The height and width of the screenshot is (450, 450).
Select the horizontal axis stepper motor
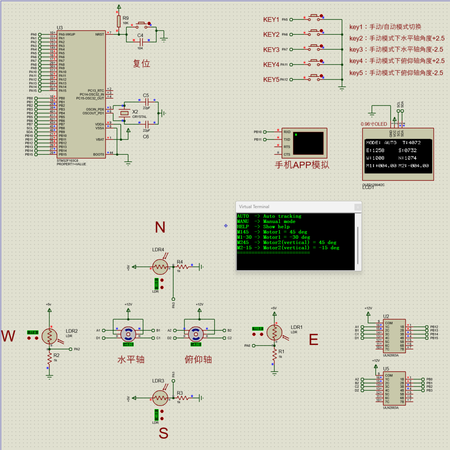pyautogui.click(x=128, y=334)
